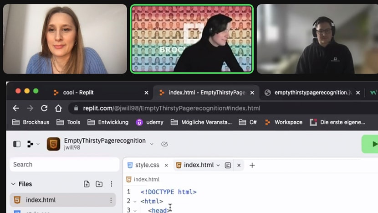Click the <html> tag on line 2
The image size is (378, 213).
coord(152,201)
